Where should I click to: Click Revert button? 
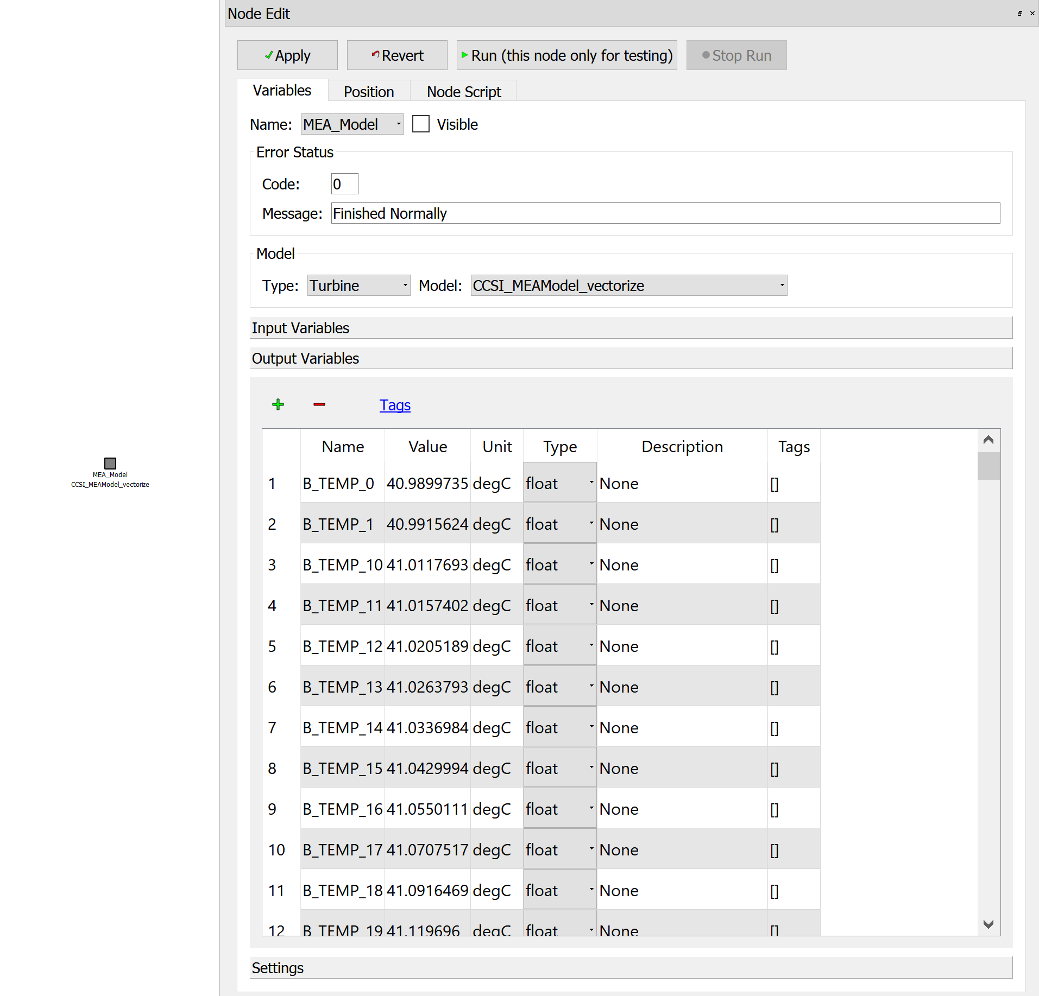point(397,55)
